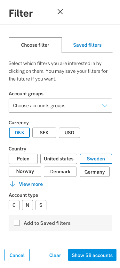This screenshot has height=268, width=120.
Task: Select the Choose filter tab
Action: (x=35, y=45)
